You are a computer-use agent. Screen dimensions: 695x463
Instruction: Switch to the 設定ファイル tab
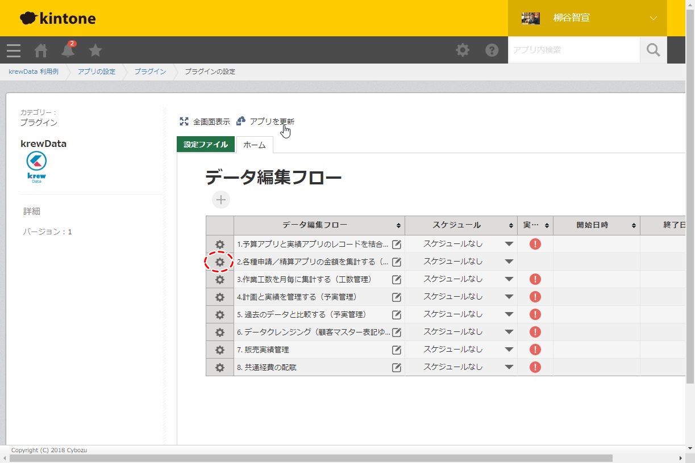click(x=206, y=145)
